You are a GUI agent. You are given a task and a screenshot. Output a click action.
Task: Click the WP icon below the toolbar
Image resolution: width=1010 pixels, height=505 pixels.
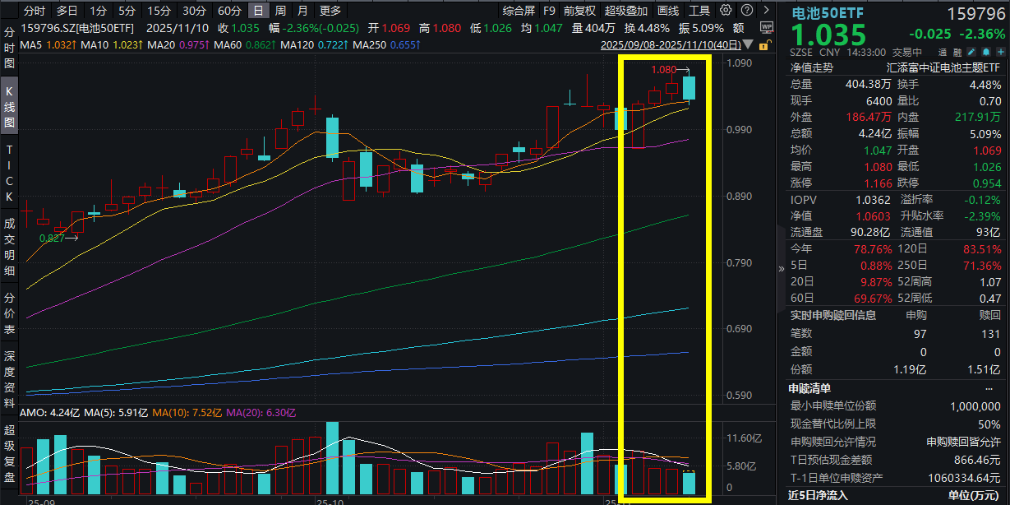(x=768, y=26)
